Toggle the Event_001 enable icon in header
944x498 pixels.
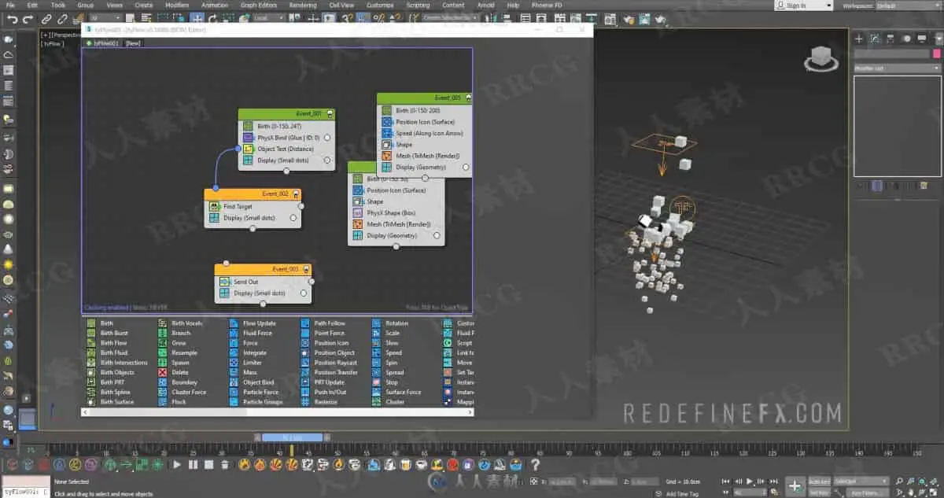pyautogui.click(x=329, y=113)
